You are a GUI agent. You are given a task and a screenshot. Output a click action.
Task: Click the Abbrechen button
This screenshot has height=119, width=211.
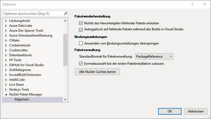pos(196,111)
